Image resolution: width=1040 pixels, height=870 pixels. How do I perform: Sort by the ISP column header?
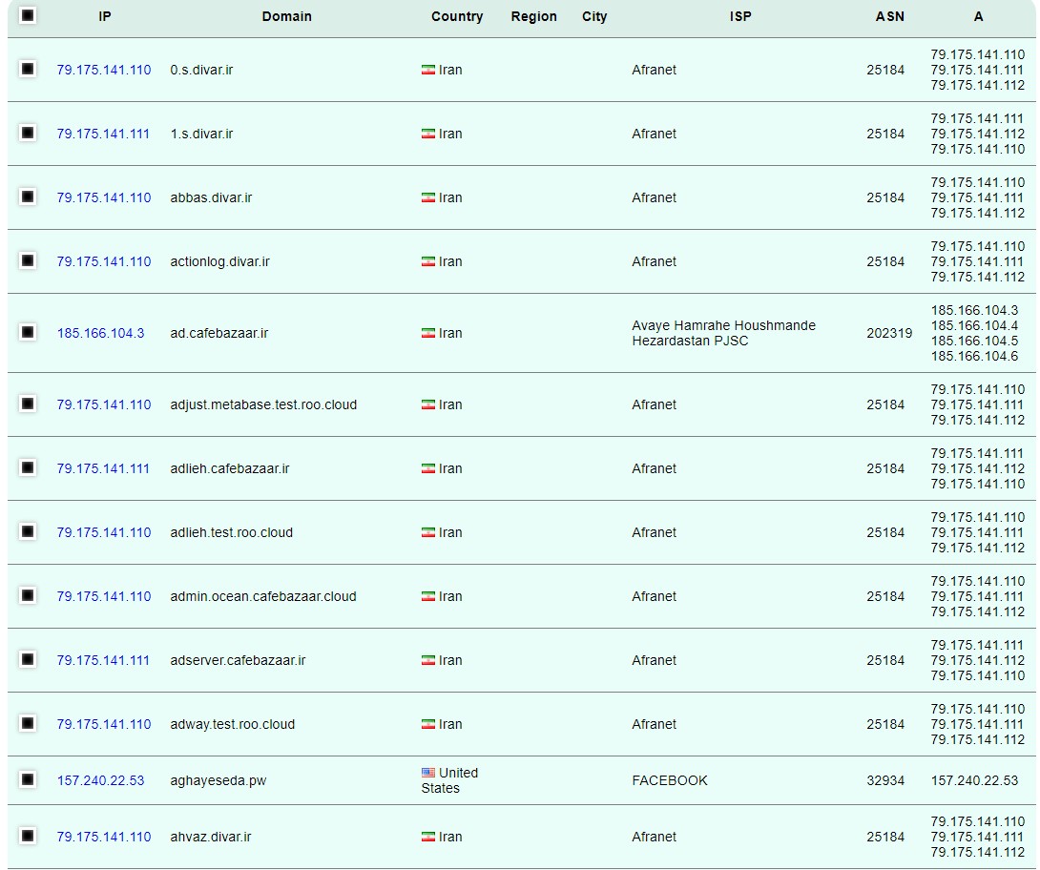[740, 16]
